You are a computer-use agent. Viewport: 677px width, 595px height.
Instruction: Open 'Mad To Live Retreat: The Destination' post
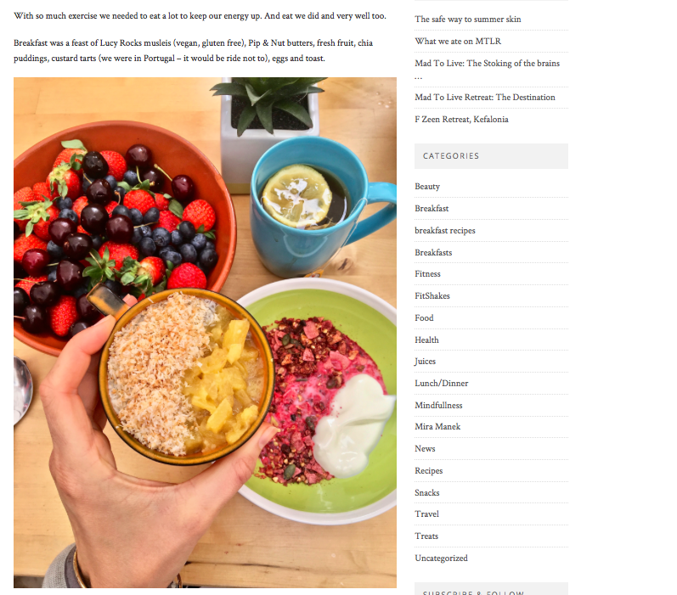point(485,98)
